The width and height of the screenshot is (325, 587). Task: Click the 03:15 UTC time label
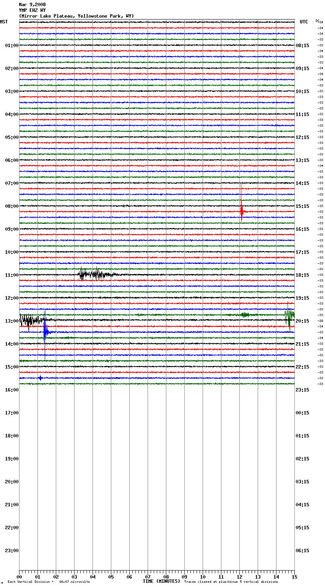click(302, 481)
